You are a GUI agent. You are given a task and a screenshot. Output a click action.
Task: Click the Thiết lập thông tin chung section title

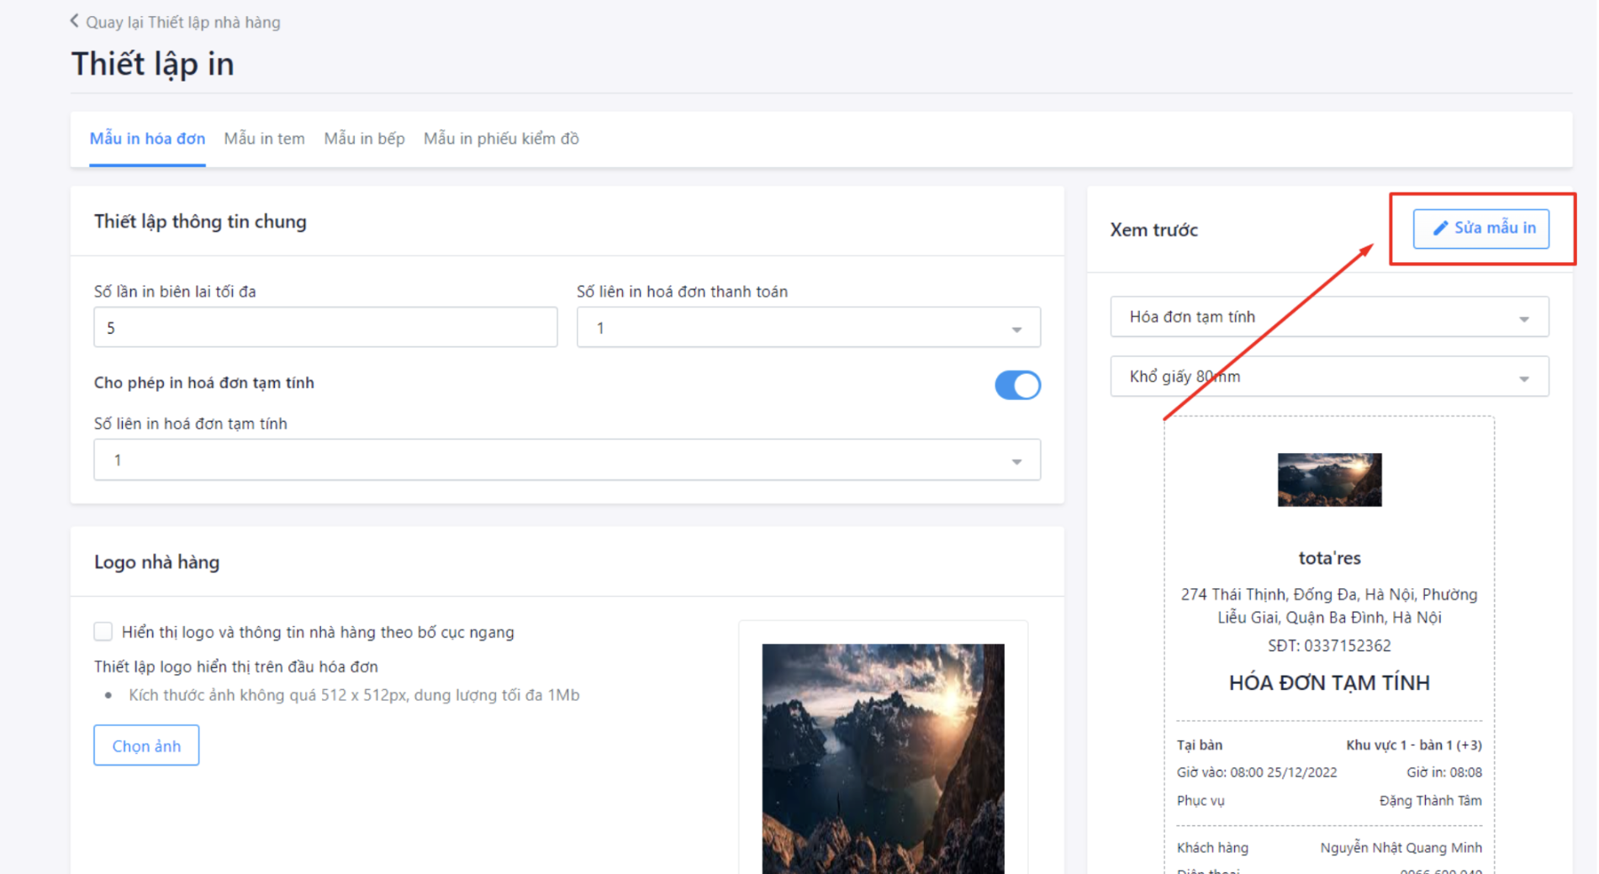200,222
